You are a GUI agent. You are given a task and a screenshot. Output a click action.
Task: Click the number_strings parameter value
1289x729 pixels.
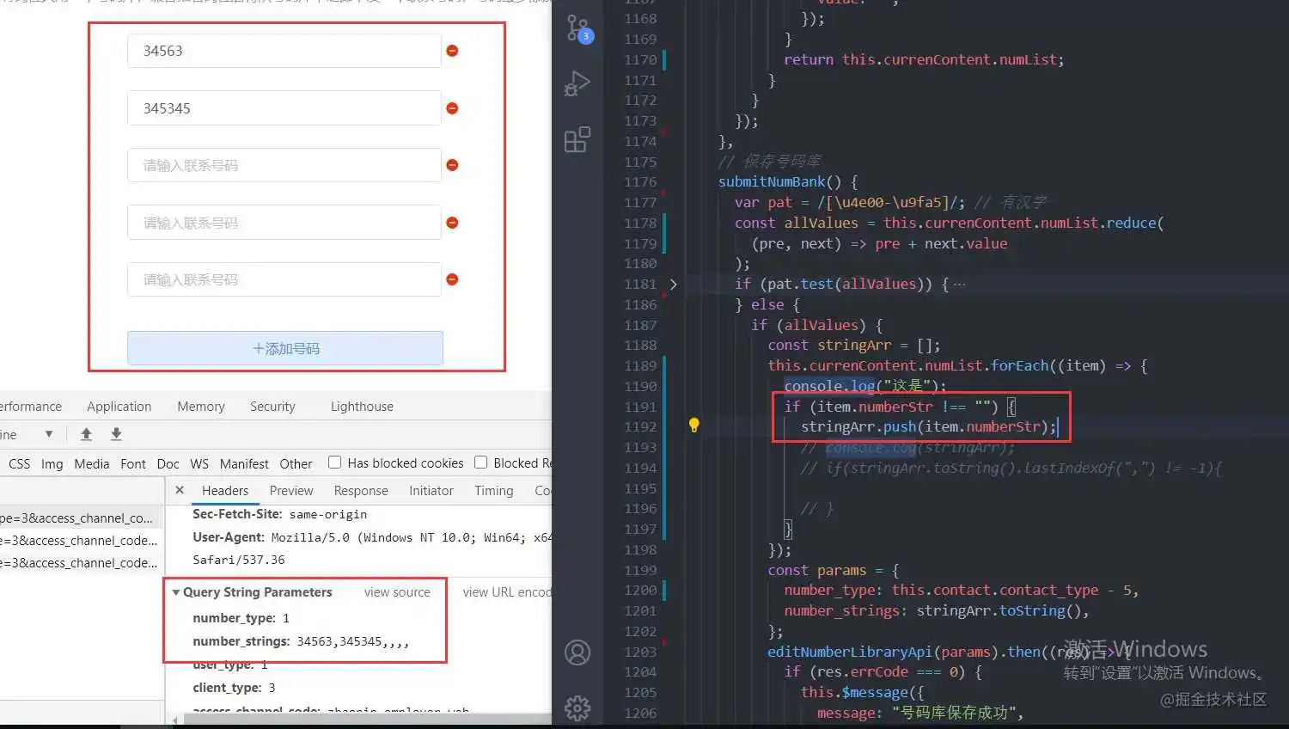352,641
